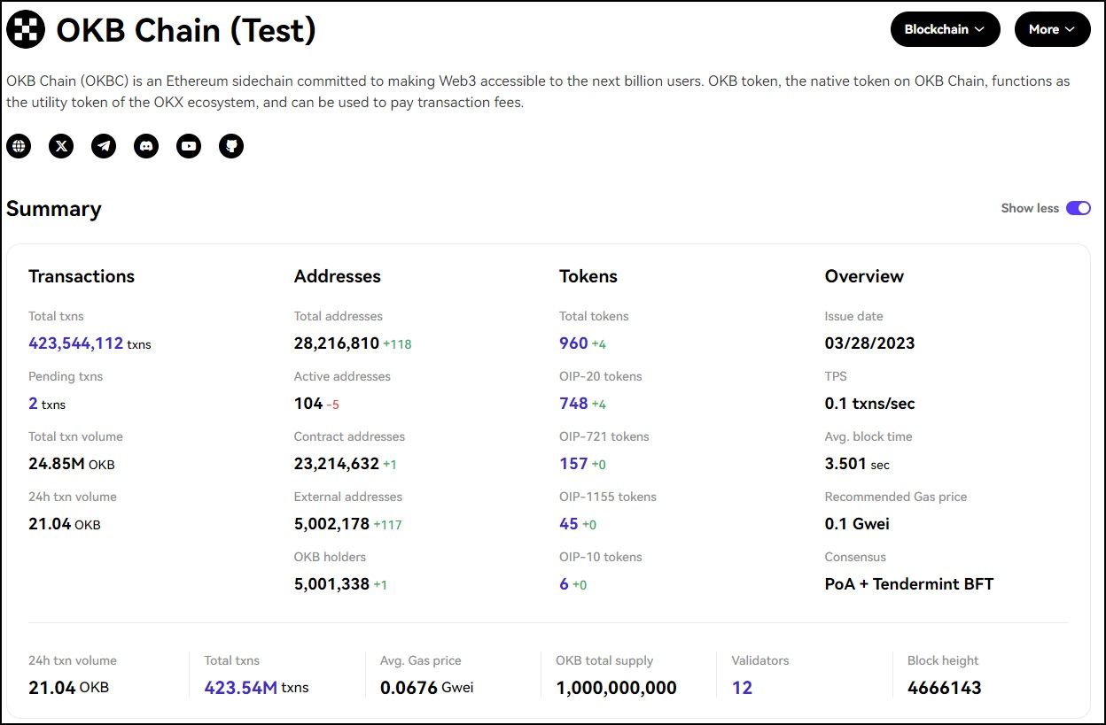Open the 12 Validators link
This screenshot has width=1106, height=725.
tap(742, 688)
